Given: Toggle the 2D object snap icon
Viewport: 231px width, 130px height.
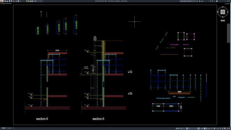Looking at the screenshot, I should (x=199, y=129).
